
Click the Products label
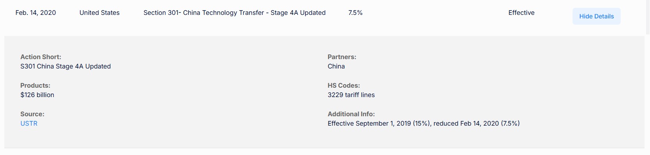[x=35, y=85]
